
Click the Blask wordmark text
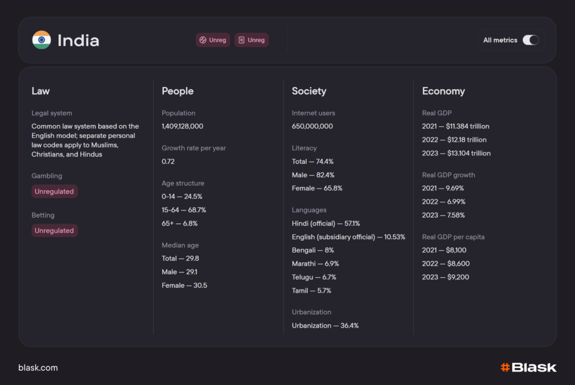(534, 368)
